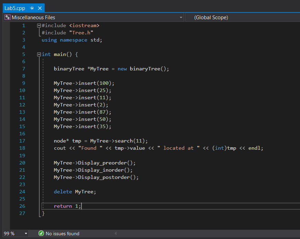Click the return 1; statement
The height and width of the screenshot is (239, 300).
(67, 206)
